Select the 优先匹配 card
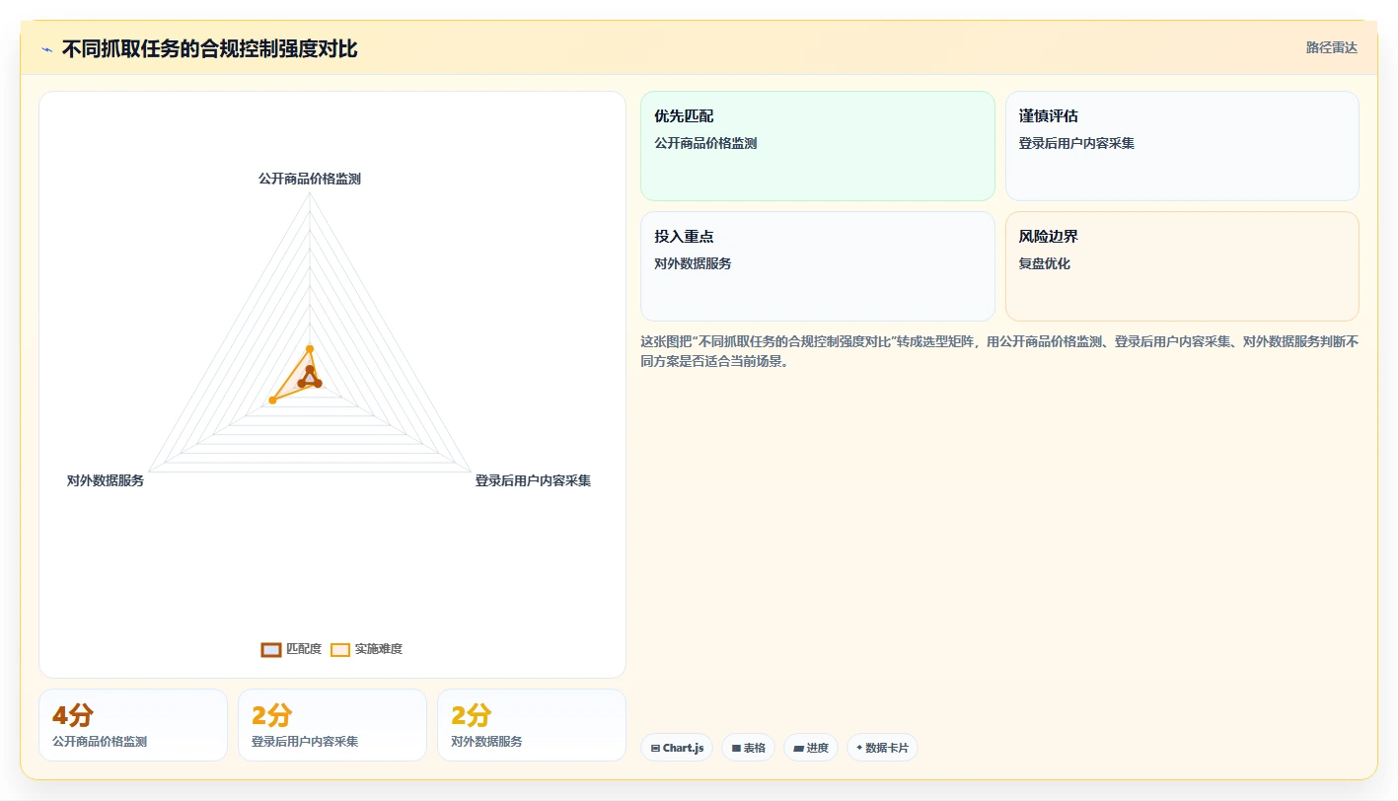The height and width of the screenshot is (801, 1398). pos(818,146)
